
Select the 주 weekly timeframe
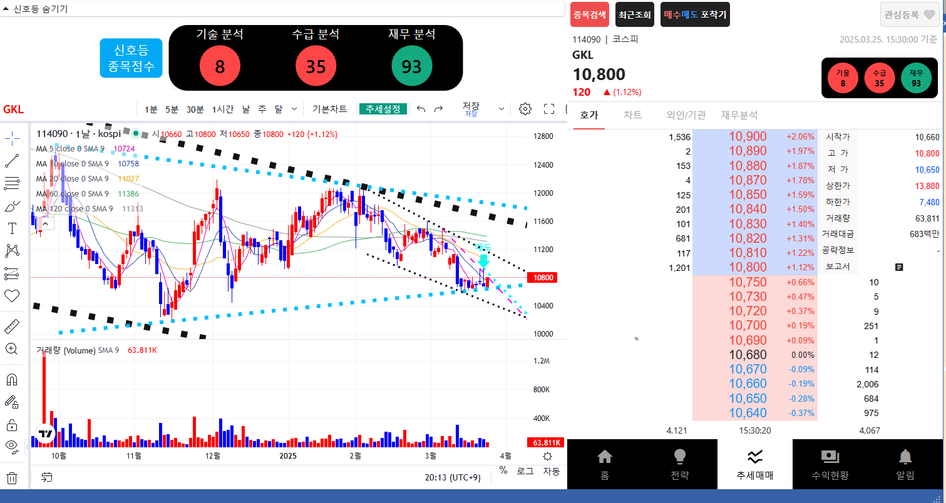pos(262,109)
